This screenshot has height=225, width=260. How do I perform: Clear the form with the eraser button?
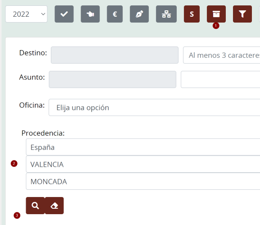(54, 206)
